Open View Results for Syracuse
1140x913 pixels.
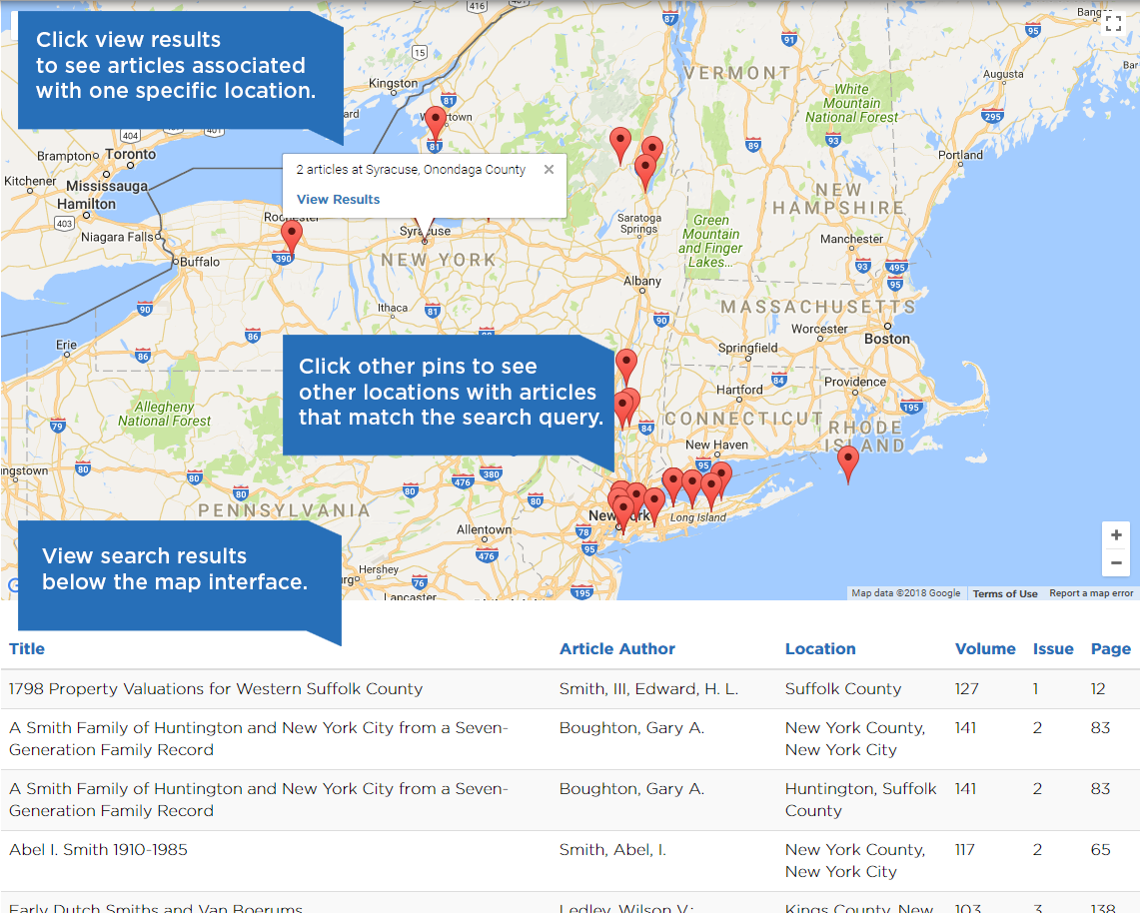pyautogui.click(x=338, y=199)
